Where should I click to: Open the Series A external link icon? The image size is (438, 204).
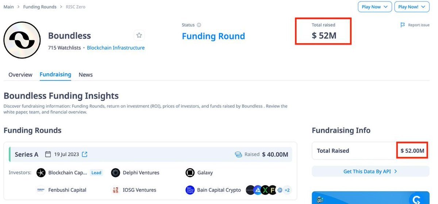point(85,154)
